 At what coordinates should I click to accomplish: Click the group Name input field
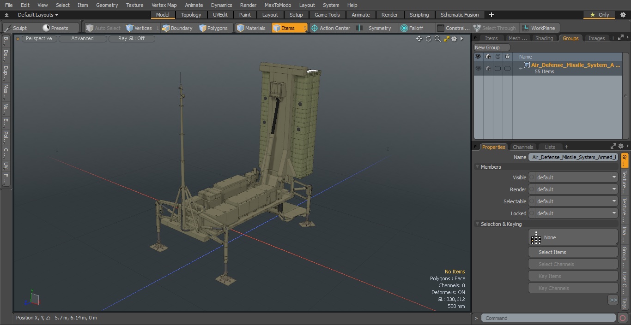pos(573,157)
